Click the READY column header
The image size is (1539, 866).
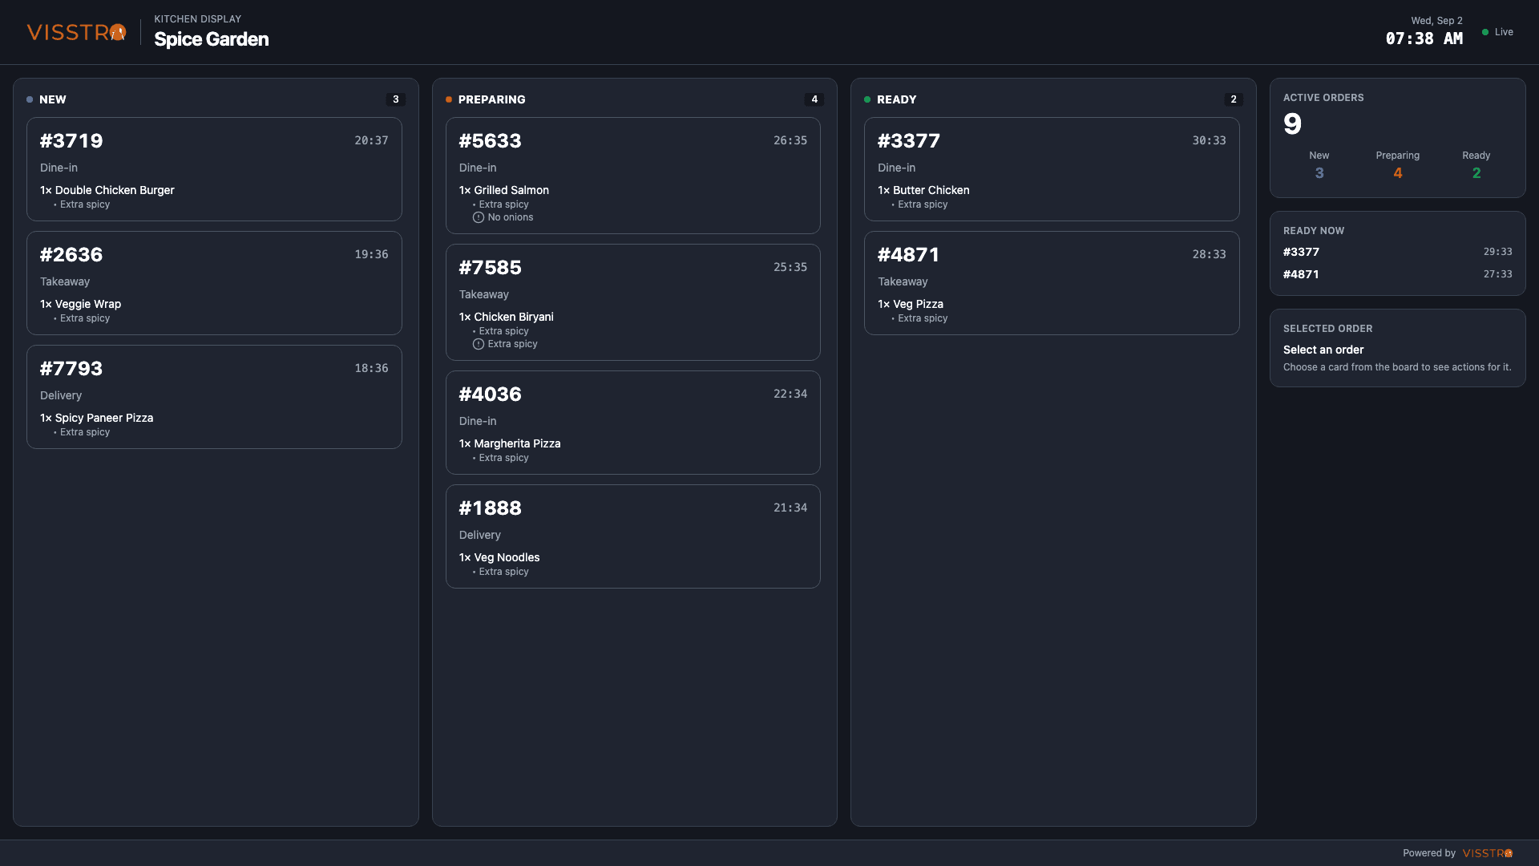click(896, 99)
